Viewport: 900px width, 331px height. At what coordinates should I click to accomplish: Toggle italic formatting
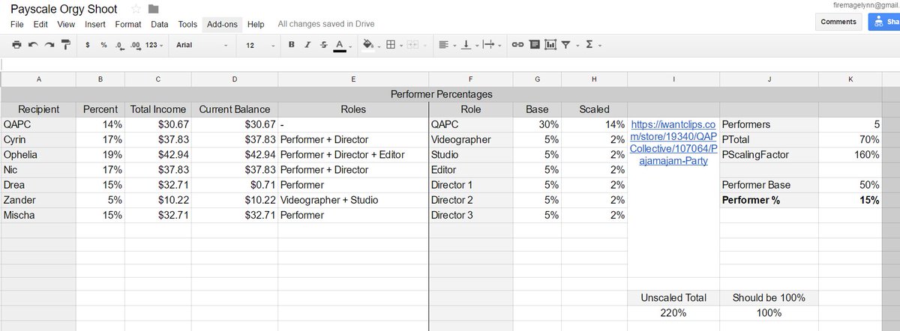coord(307,45)
